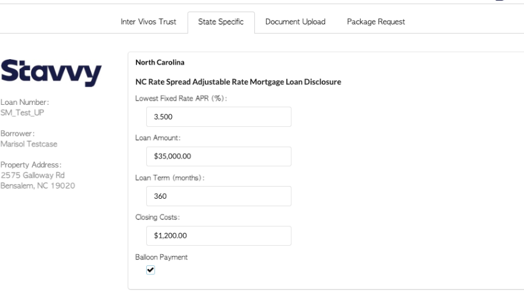Focus the Lowest Fixed Rate APR field
This screenshot has height=300, width=524.
218,116
